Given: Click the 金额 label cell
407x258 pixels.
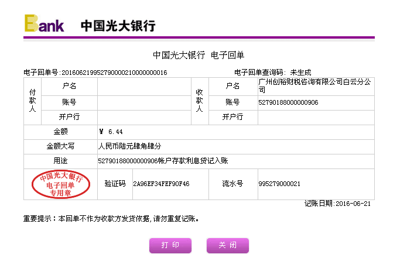Looking at the screenshot, I should [x=60, y=132].
